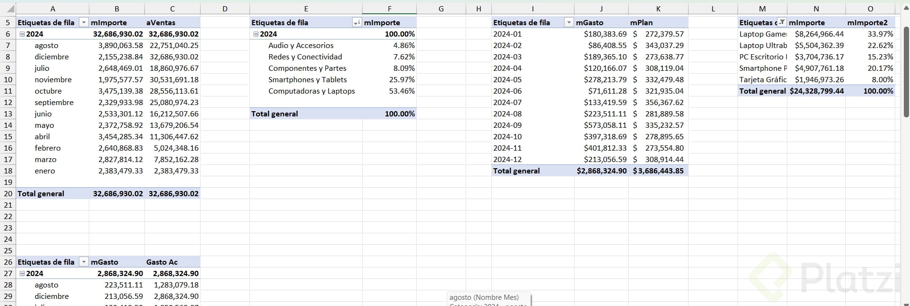Screen dimensions: 910x306
Task: Select the 2024-01 row label
Action: 508,34
